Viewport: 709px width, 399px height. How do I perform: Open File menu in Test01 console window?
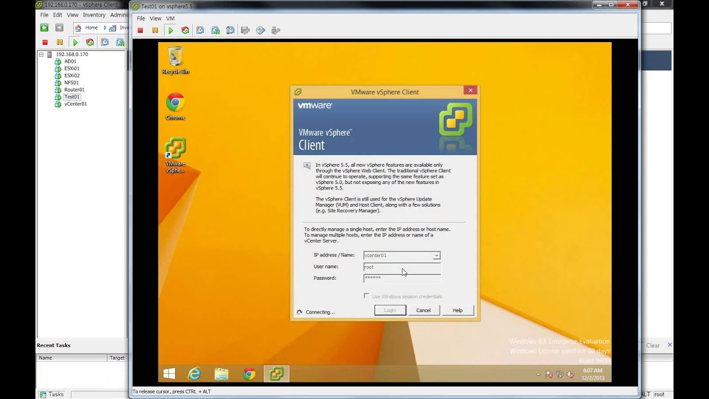click(141, 18)
